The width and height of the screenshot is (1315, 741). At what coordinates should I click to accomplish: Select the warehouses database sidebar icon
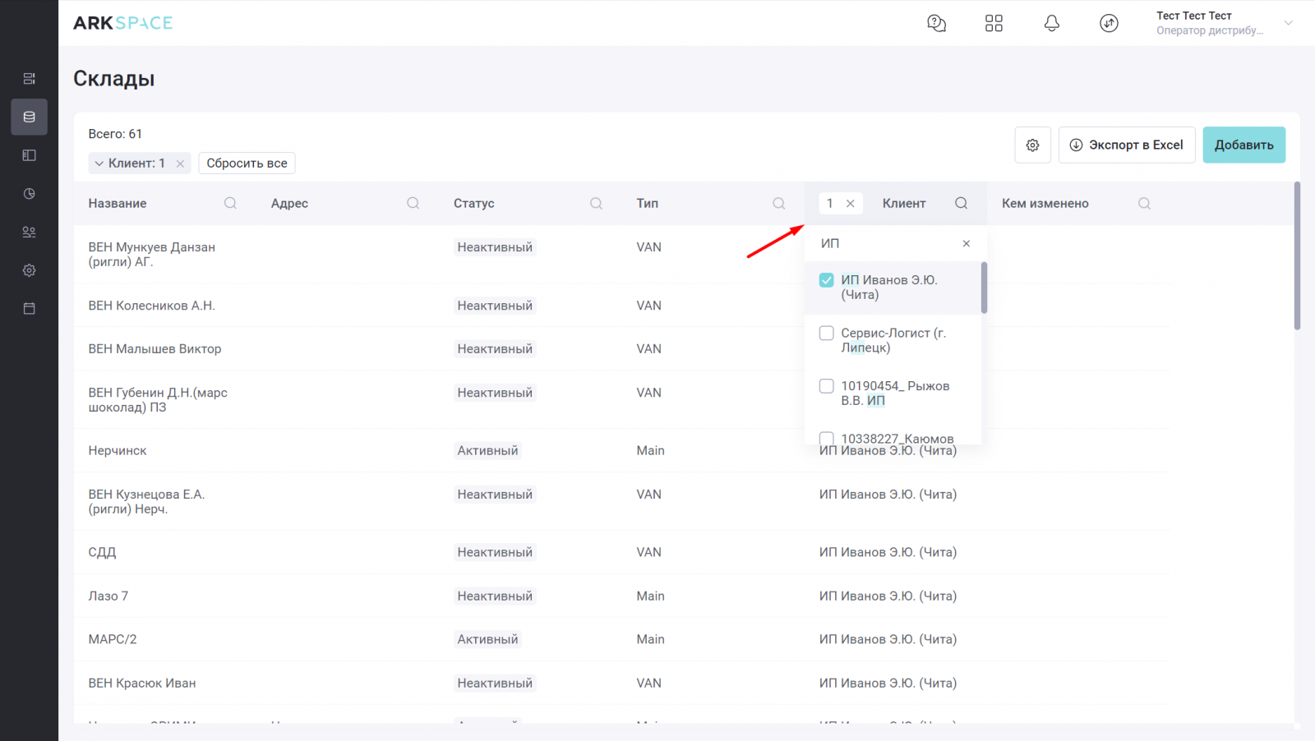pyautogui.click(x=29, y=117)
